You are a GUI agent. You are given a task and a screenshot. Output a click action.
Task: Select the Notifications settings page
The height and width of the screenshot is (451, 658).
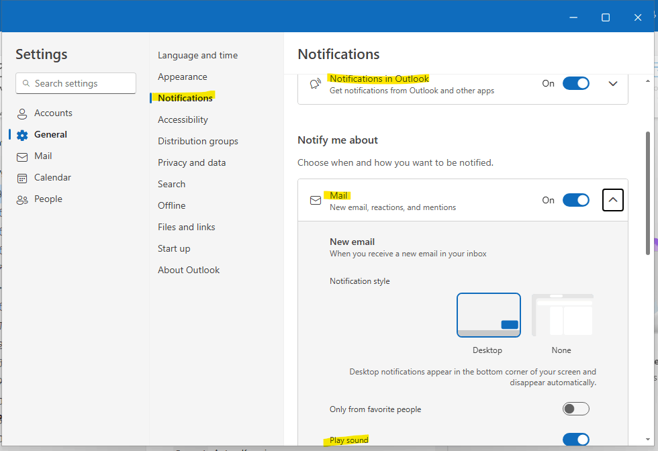point(185,98)
